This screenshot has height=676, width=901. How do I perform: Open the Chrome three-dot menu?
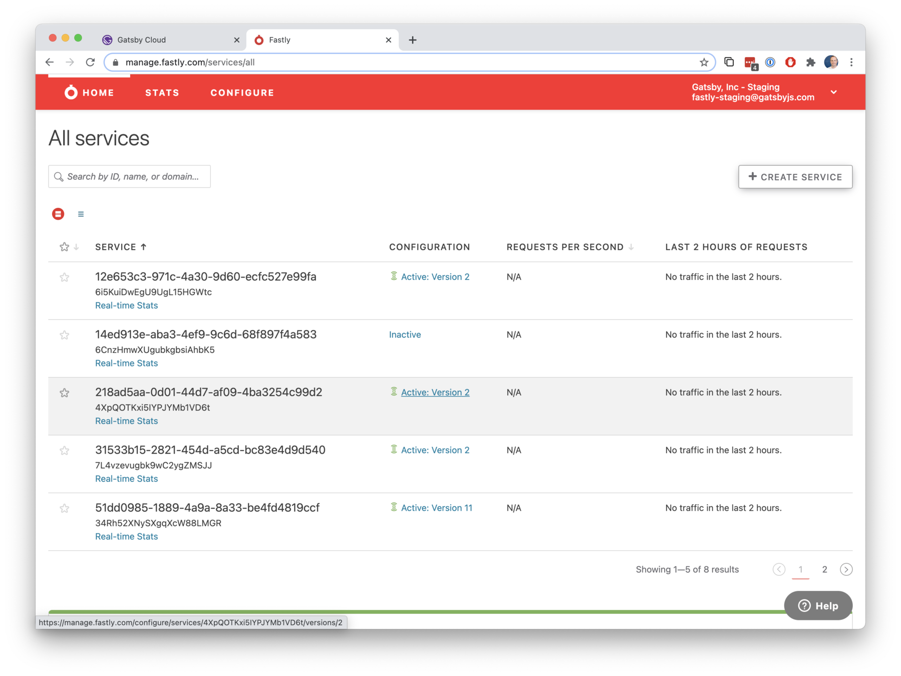click(851, 62)
